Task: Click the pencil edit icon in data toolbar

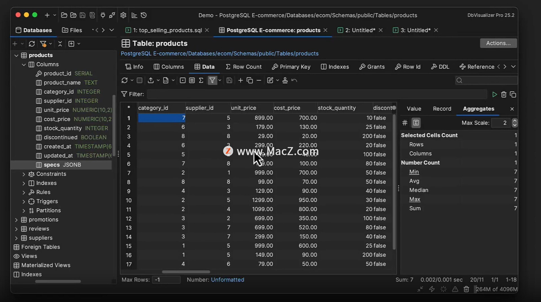Action: pyautogui.click(x=270, y=80)
